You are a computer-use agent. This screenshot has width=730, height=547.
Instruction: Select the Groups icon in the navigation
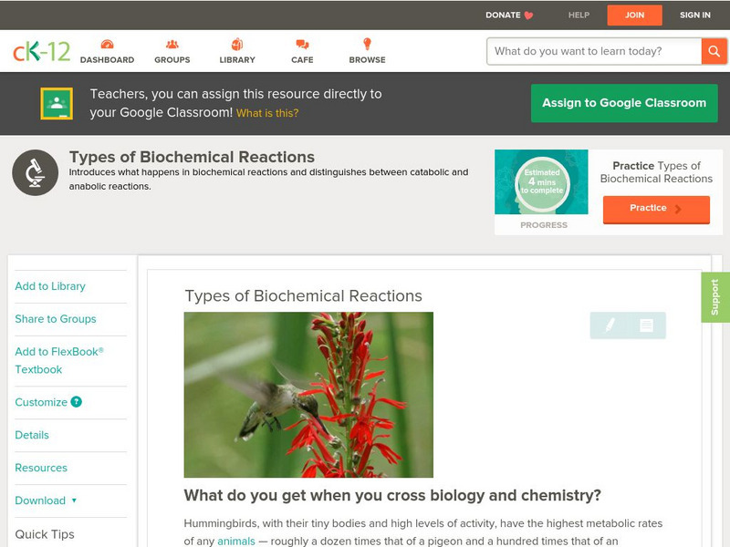point(171,44)
